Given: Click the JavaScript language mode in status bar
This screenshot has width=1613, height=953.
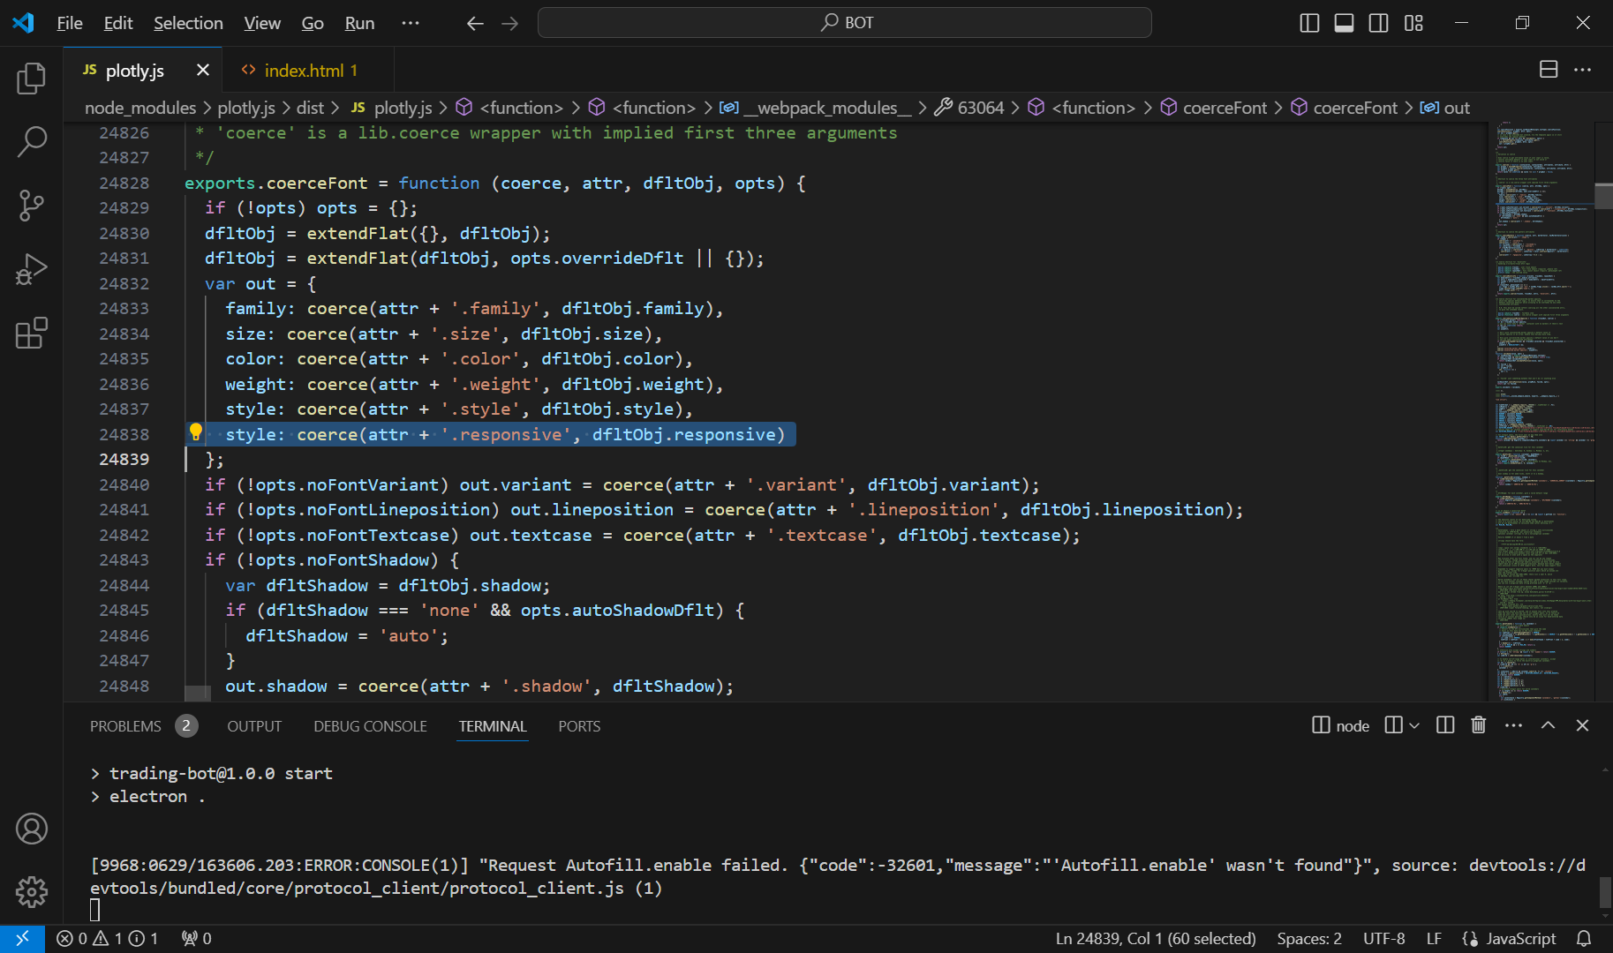Looking at the screenshot, I should pos(1519,939).
